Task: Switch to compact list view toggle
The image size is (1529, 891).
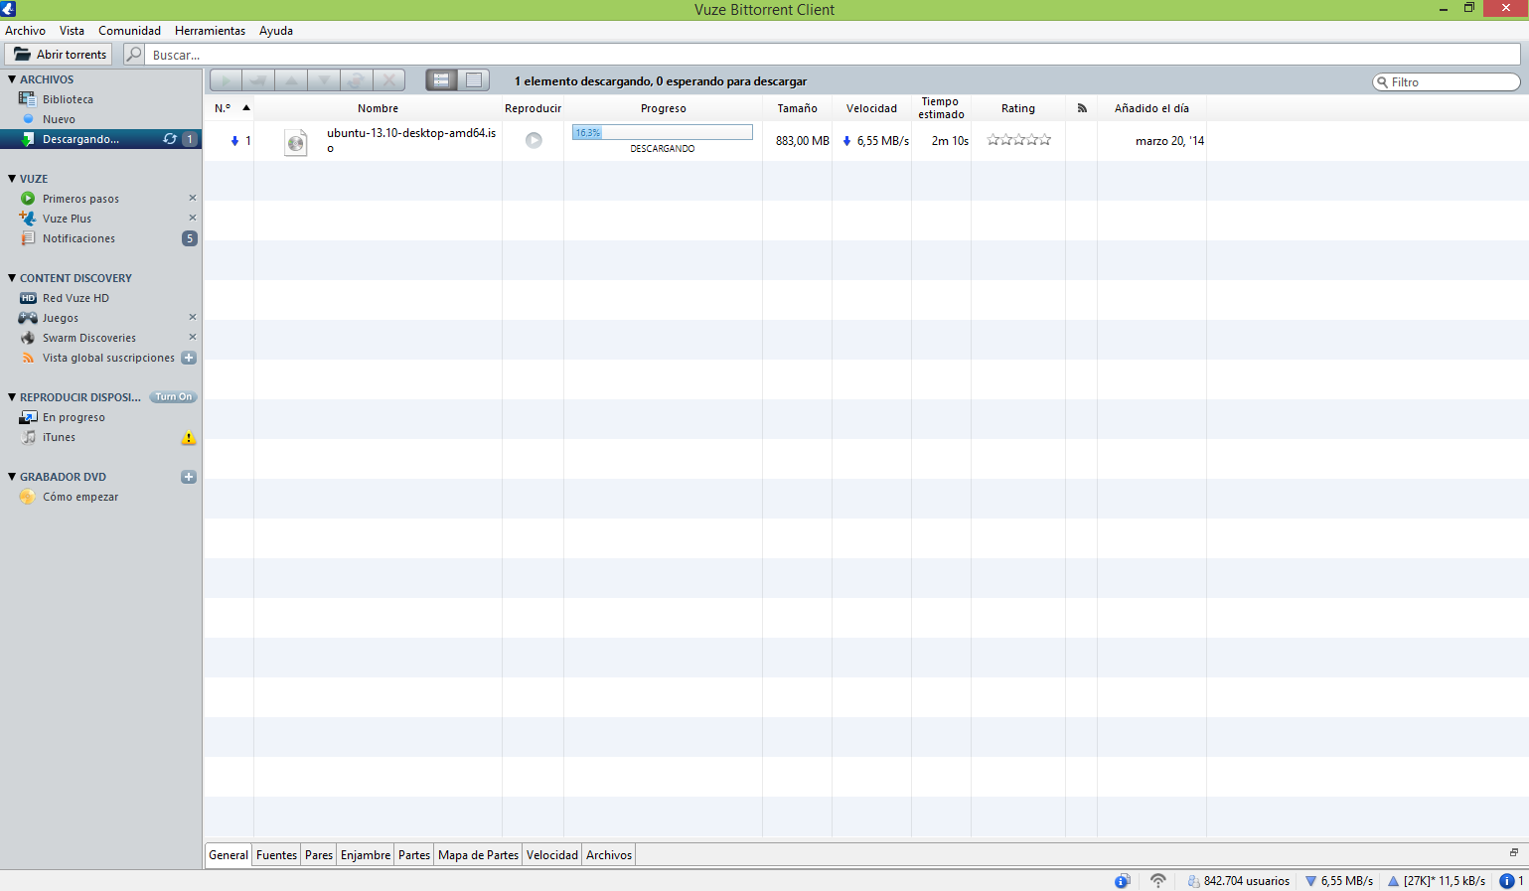Action: pyautogui.click(x=474, y=80)
